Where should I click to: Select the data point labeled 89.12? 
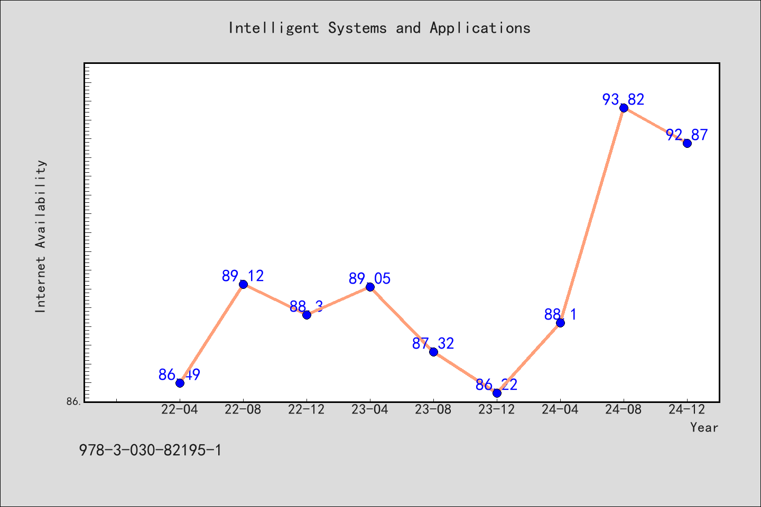pyautogui.click(x=243, y=284)
